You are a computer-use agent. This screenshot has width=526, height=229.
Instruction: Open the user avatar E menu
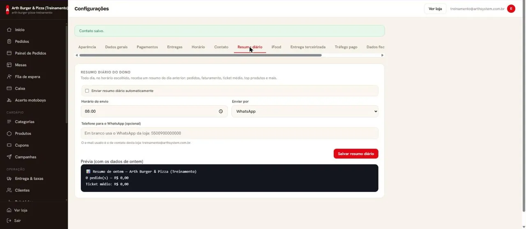click(x=511, y=9)
